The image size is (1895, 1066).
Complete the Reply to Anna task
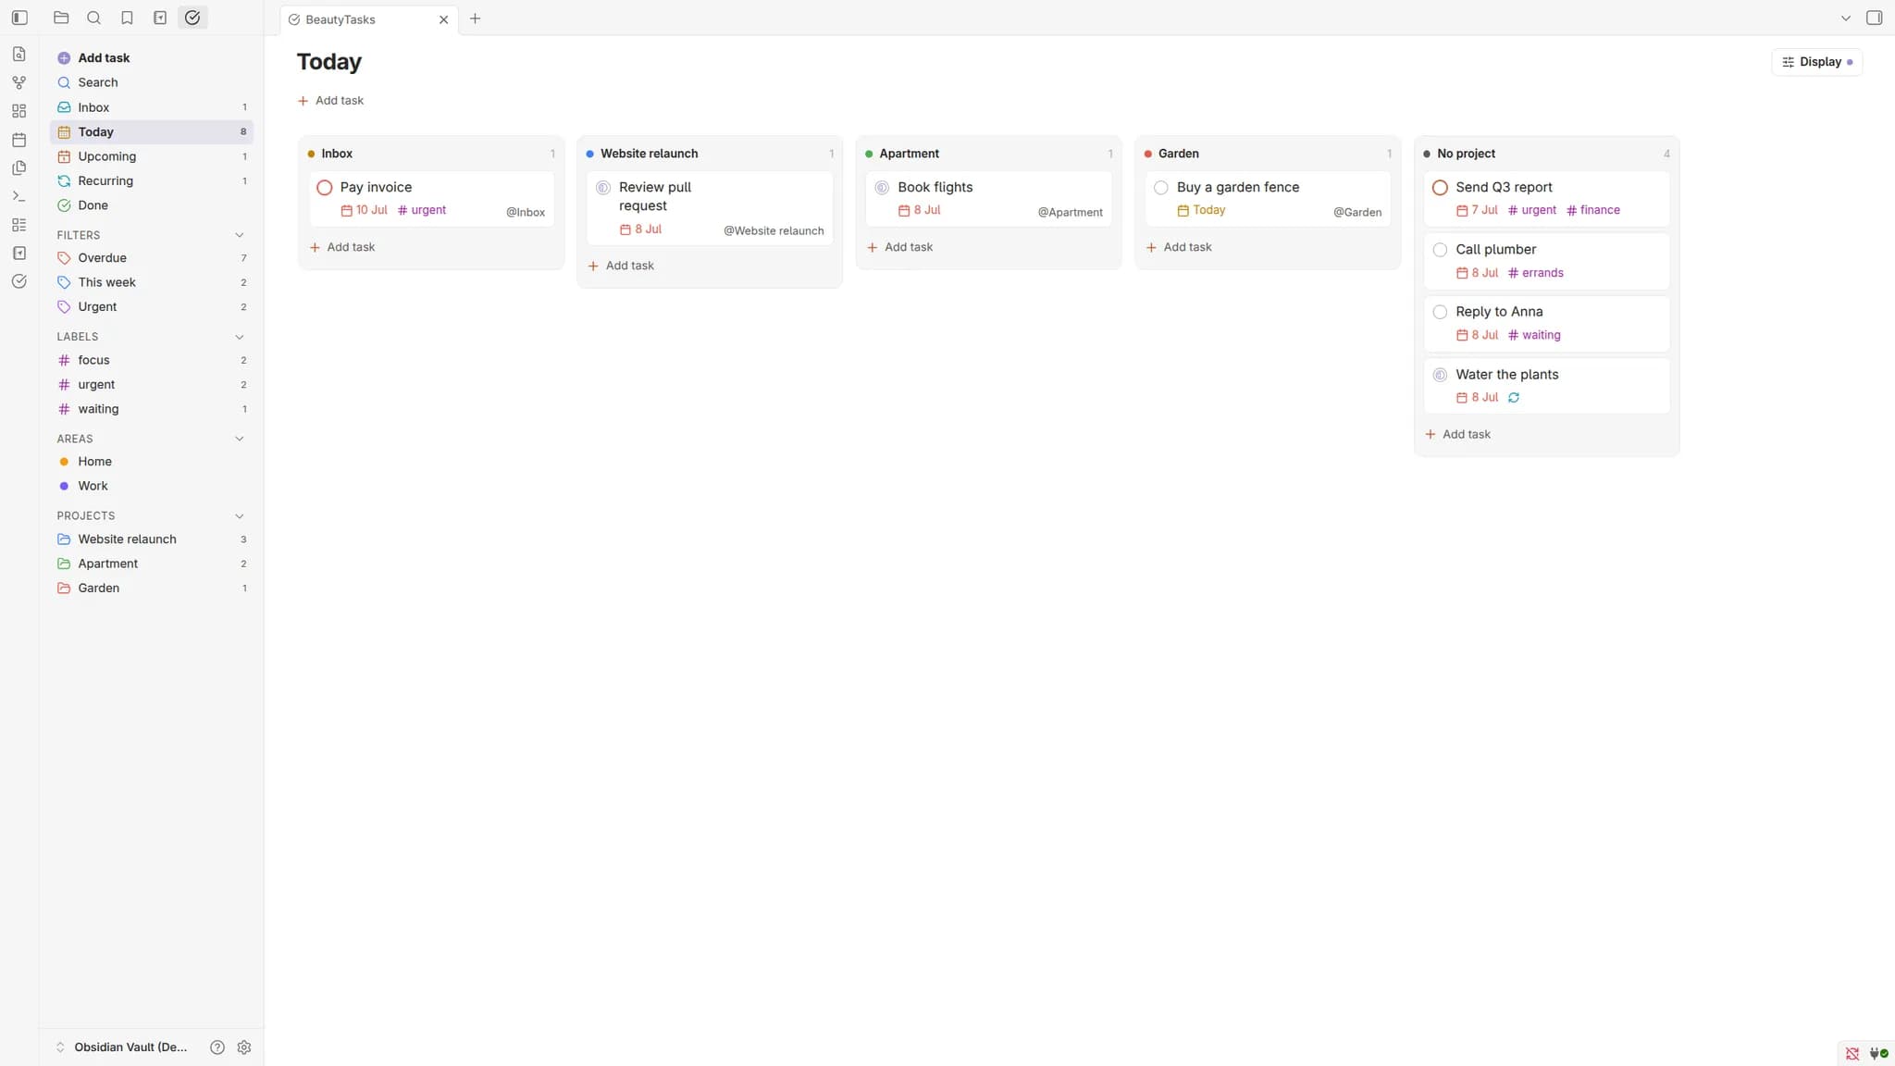click(x=1440, y=313)
